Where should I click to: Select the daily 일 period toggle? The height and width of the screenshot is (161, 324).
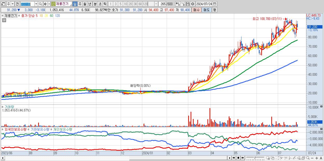tap(75, 4)
